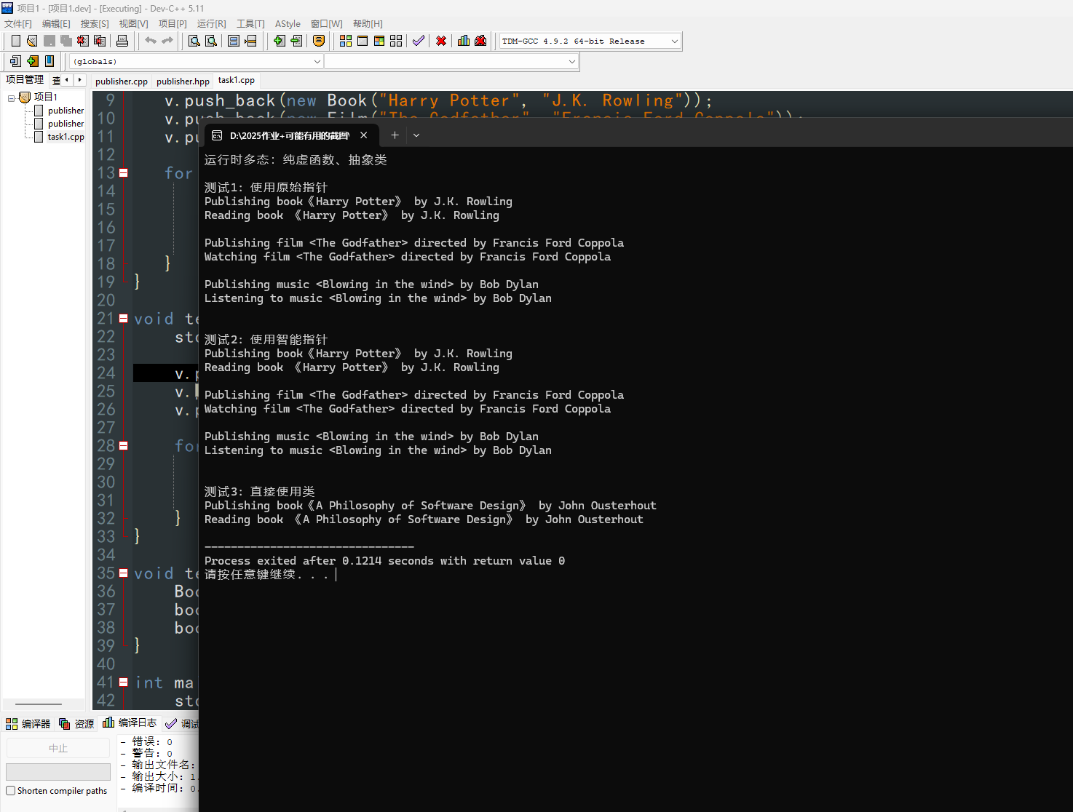The image size is (1073, 812).
Task: Click the 'Process exited after 0.1214 seconds' line
Action: (384, 561)
